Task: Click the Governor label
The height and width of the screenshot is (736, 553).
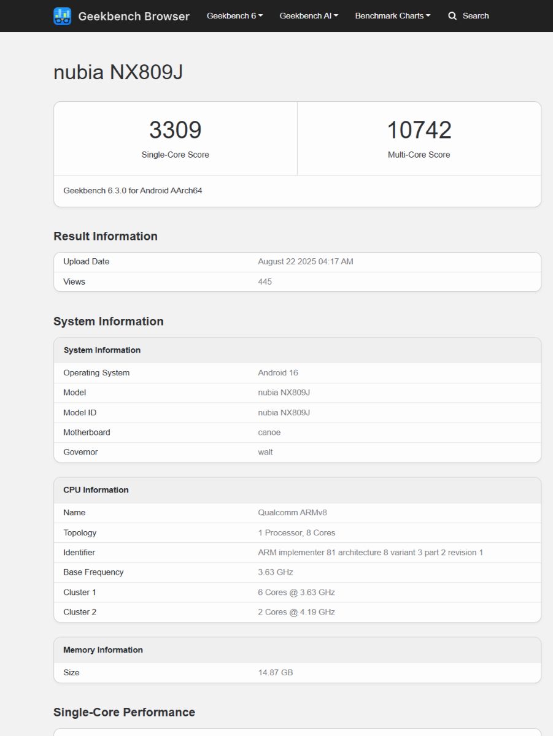Action: pyautogui.click(x=80, y=452)
